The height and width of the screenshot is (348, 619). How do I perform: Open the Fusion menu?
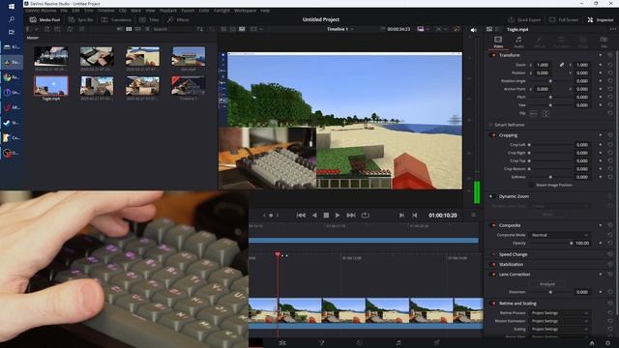pyautogui.click(x=188, y=11)
